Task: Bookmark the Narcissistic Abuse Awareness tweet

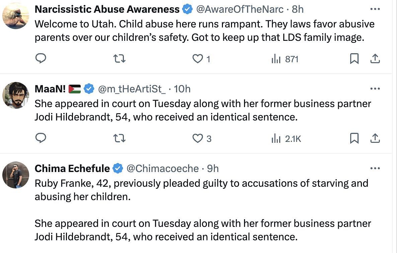Action: pyautogui.click(x=354, y=59)
